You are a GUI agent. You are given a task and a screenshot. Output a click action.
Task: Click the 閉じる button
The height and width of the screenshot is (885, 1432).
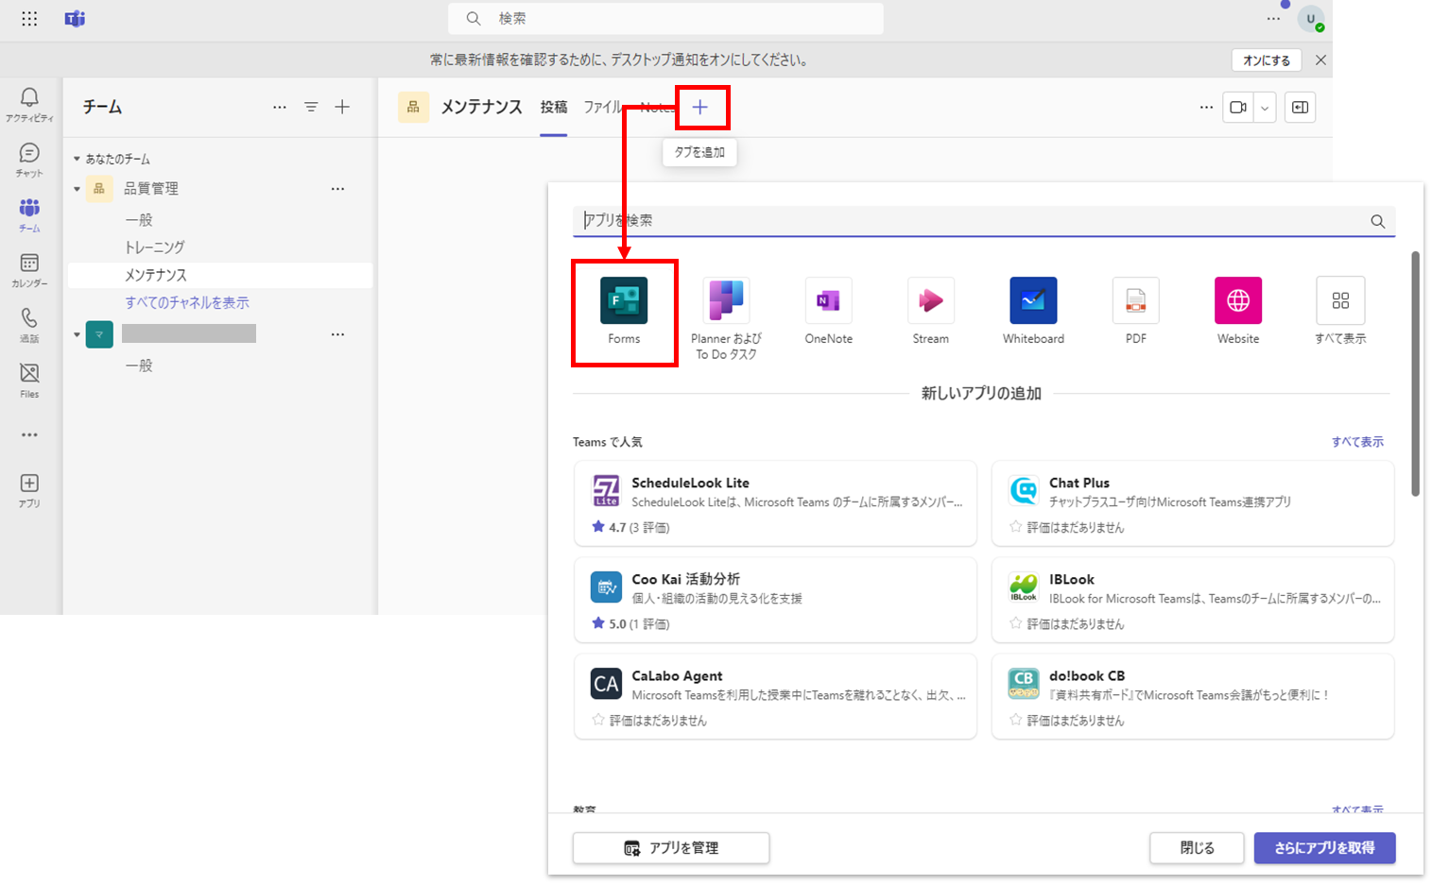pyautogui.click(x=1197, y=848)
